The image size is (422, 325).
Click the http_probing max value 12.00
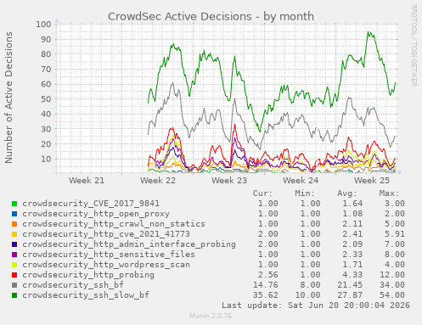[x=392, y=275]
